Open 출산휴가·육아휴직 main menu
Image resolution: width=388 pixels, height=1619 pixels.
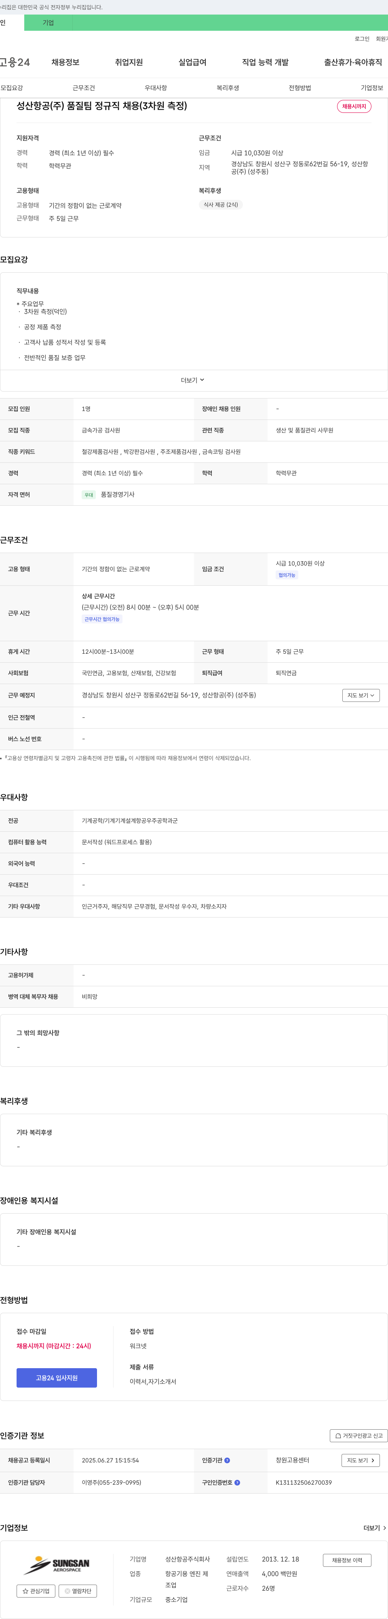(353, 62)
